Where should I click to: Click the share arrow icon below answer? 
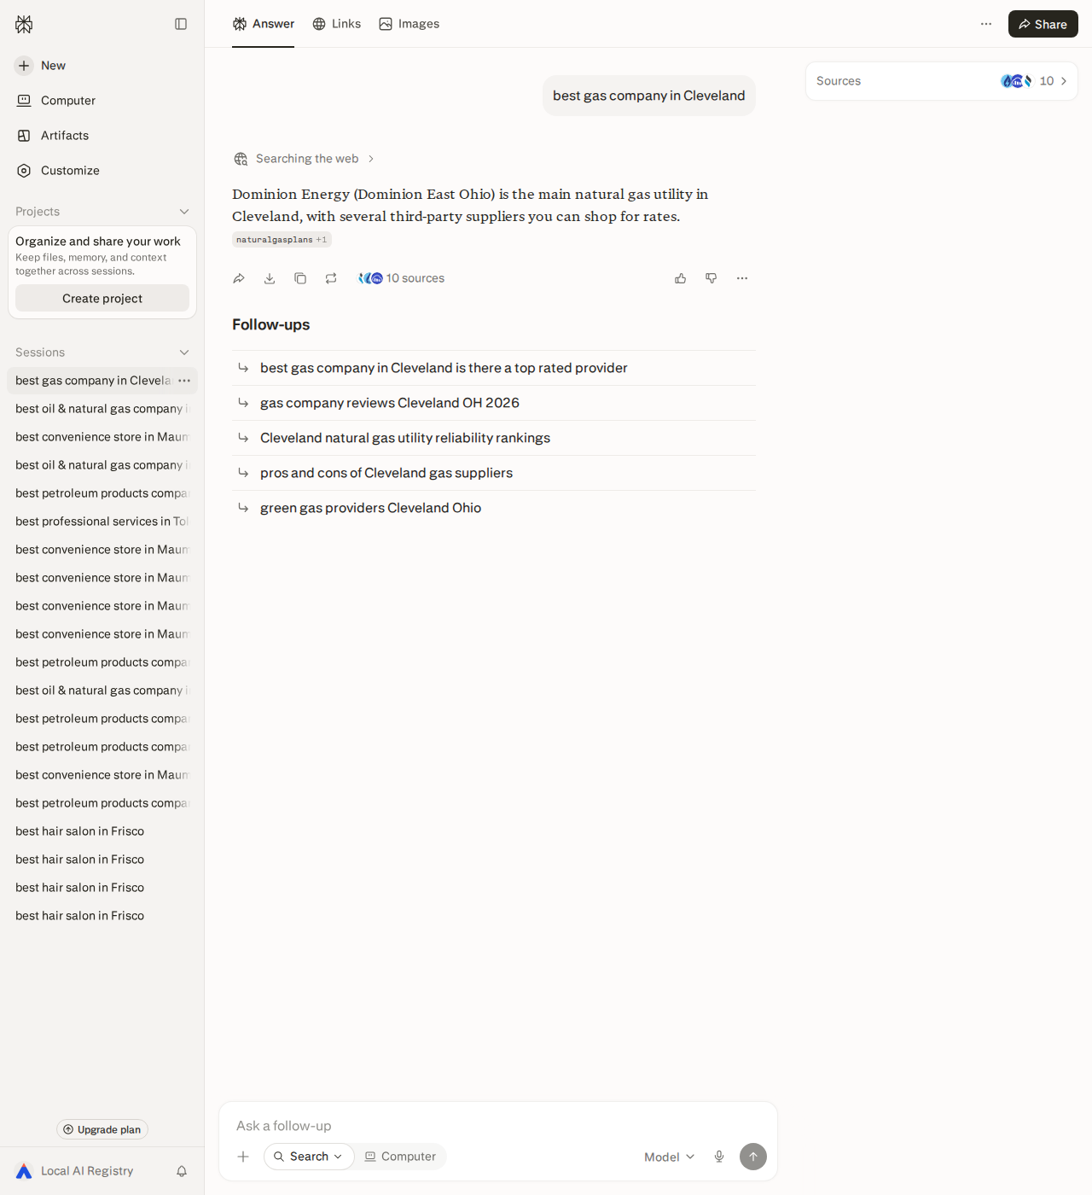pos(239,278)
